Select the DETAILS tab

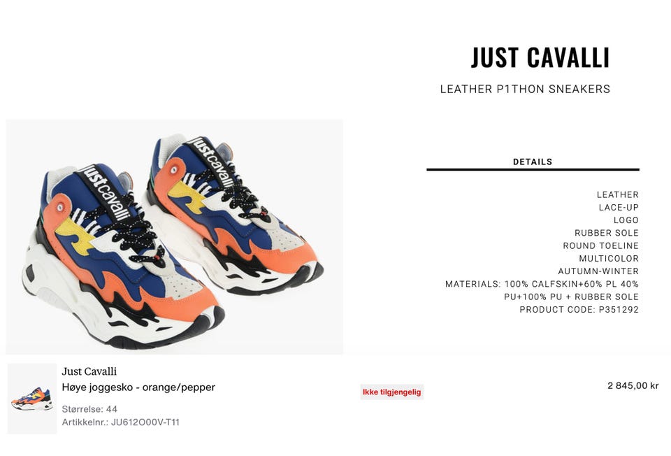(x=533, y=162)
